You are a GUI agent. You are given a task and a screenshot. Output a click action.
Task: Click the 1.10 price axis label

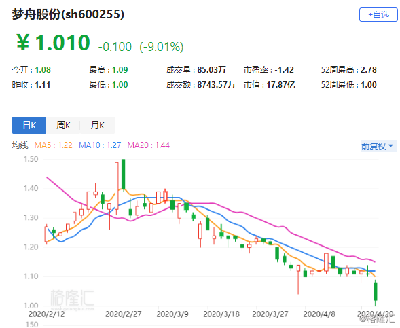(31, 276)
